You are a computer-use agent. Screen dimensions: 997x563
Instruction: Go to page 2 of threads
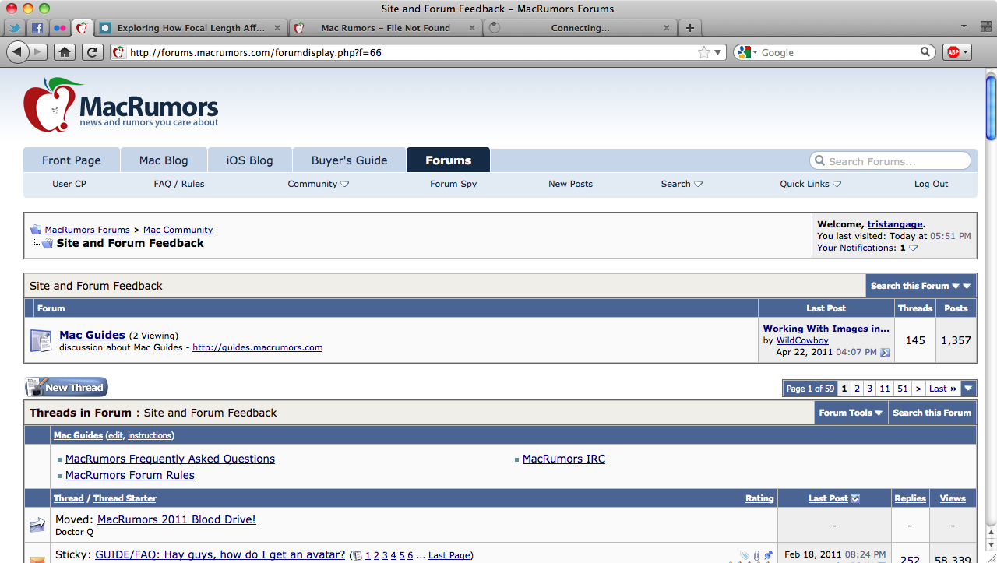(857, 389)
